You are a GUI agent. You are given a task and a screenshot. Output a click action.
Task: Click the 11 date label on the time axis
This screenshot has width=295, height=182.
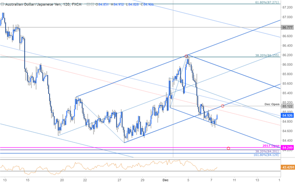tap(234, 180)
